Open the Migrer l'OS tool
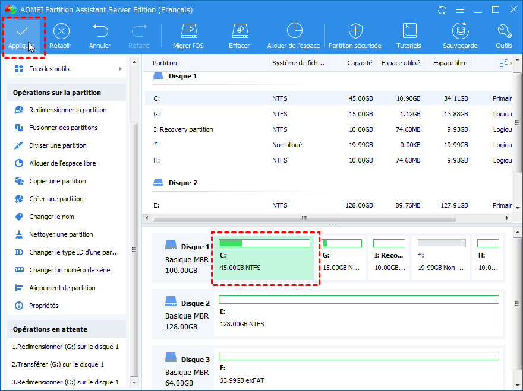This screenshot has height=391, width=523. click(x=188, y=31)
